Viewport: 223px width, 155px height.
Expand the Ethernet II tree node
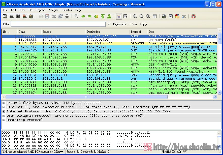4,107
